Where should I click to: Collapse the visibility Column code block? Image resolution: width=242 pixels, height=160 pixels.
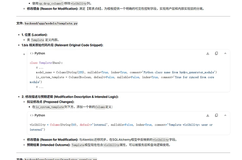(225, 115)
